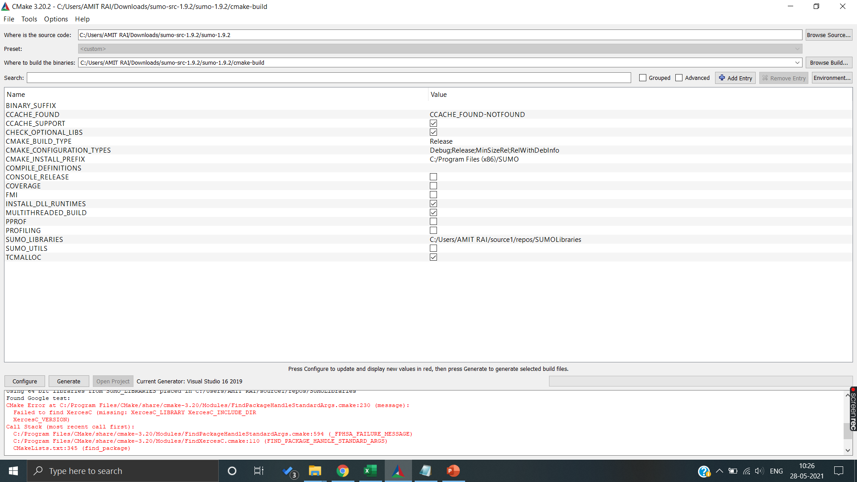Click the Cortana circle icon in taskbar

pyautogui.click(x=232, y=471)
